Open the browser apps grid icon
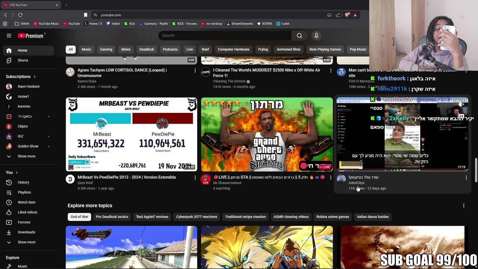This screenshot has width=478, height=269. pos(5,24)
